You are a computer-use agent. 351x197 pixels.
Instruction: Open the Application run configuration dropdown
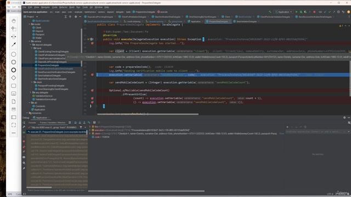tap(284, 12)
